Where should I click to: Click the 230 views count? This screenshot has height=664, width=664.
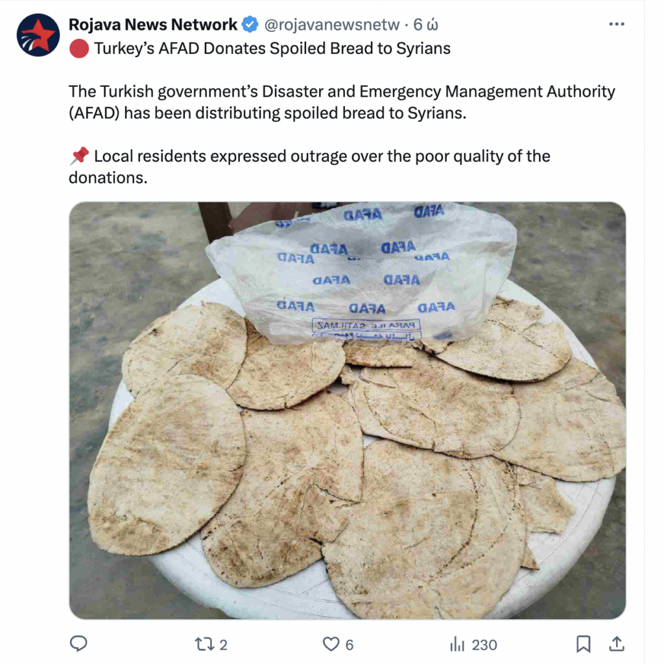click(x=484, y=645)
